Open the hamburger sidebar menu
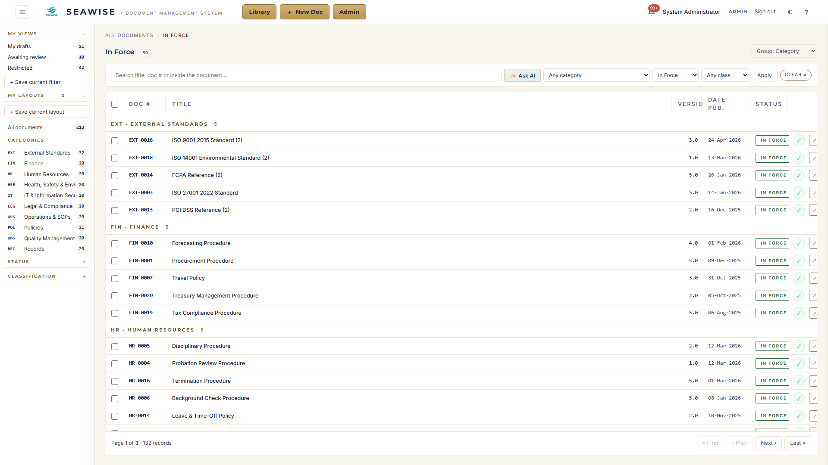Image resolution: width=828 pixels, height=465 pixels. (22, 12)
